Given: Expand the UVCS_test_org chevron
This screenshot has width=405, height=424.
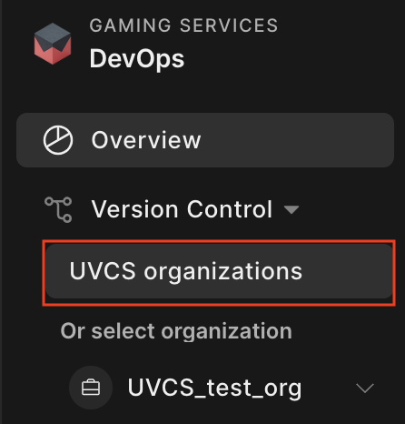Looking at the screenshot, I should pos(365,388).
